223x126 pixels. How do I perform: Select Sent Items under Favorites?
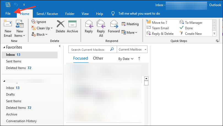pyautogui.click(x=13, y=61)
